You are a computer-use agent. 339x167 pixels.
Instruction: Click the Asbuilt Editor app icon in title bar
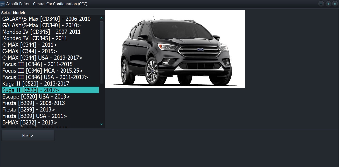pyautogui.click(x=2, y=4)
